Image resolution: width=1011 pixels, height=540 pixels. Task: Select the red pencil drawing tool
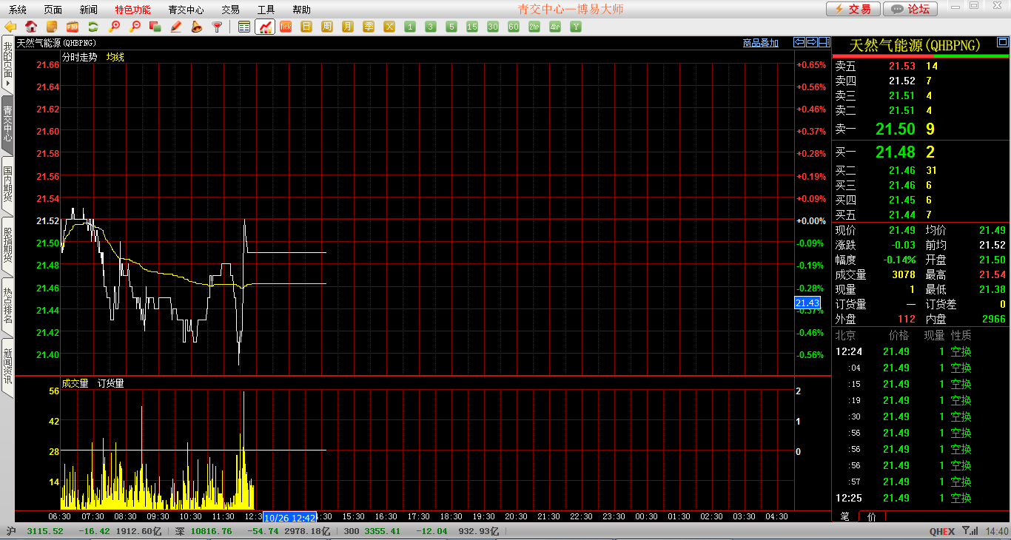pos(176,27)
